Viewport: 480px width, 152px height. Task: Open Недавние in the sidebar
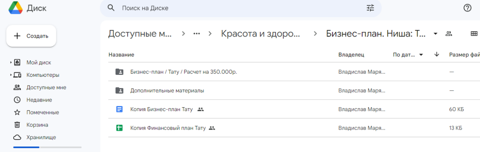pos(33,100)
